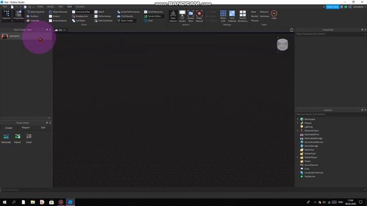Select Lighting in the Explorer tree
This screenshot has width=367, height=206.
point(309,127)
